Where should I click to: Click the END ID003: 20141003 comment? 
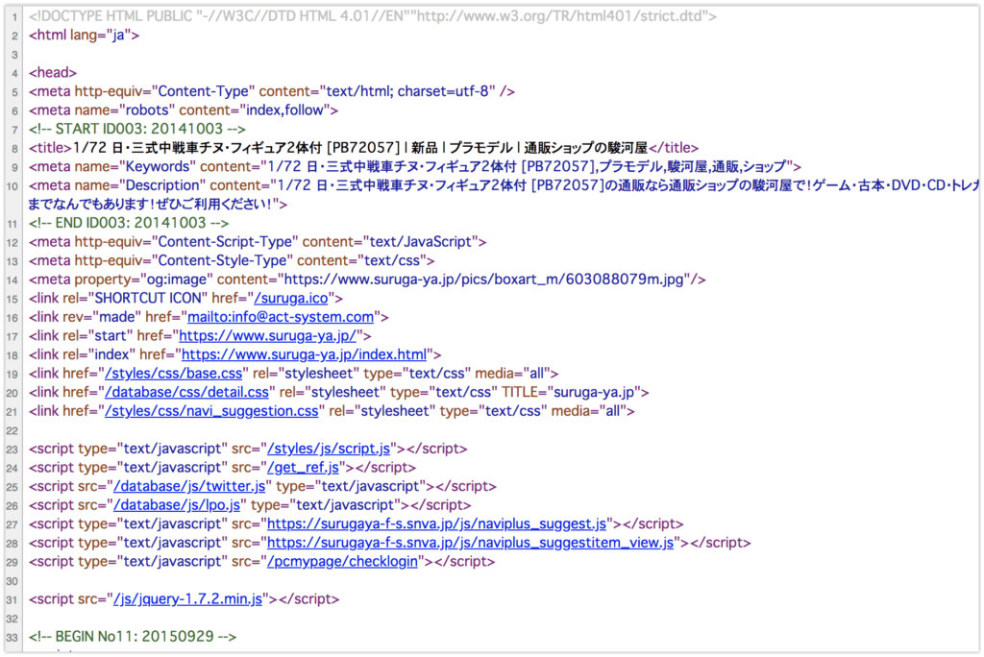(x=129, y=224)
